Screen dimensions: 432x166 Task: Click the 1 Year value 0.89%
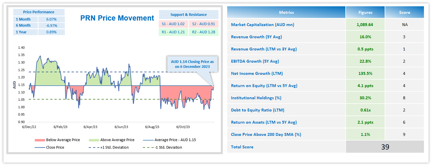coord(51,32)
